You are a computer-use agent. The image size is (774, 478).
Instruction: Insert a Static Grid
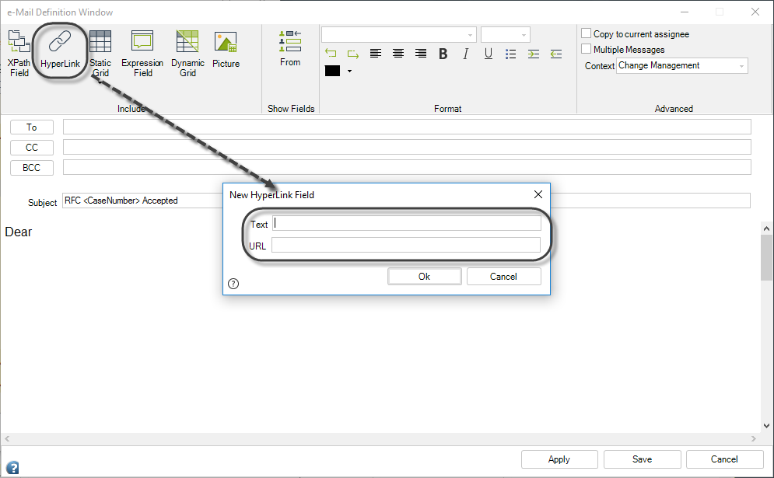100,54
